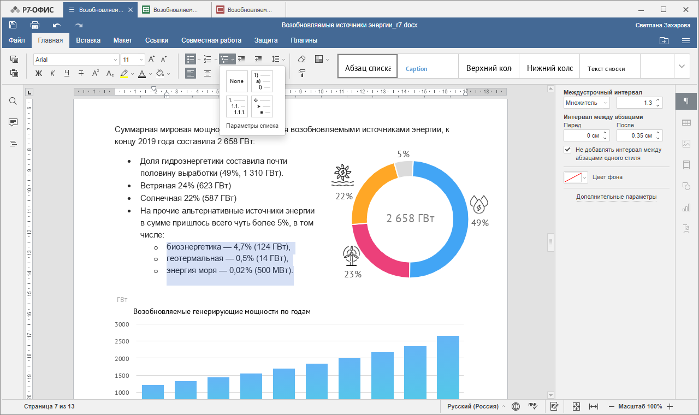Open shape settings in right sidebar
699x415 pixels.
click(686, 186)
